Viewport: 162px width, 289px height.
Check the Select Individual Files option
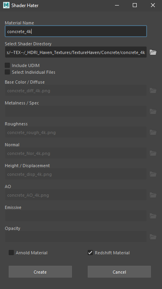point(8,72)
